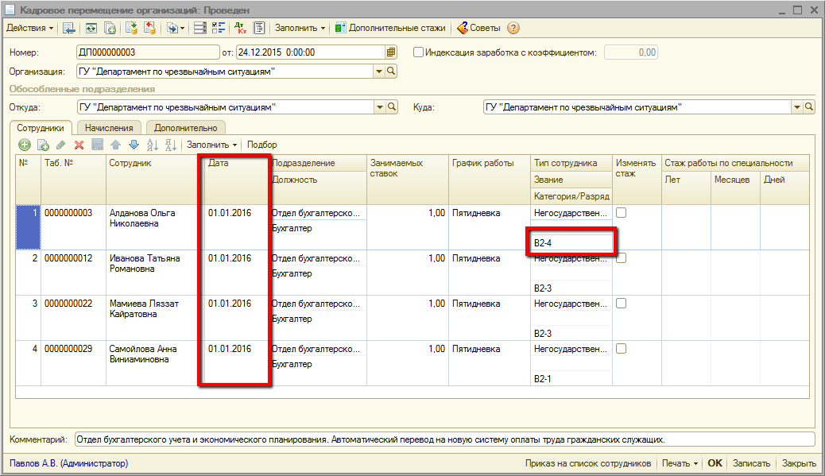Open the Действия dropdown menu
This screenshot has height=476, width=825.
tap(30, 28)
